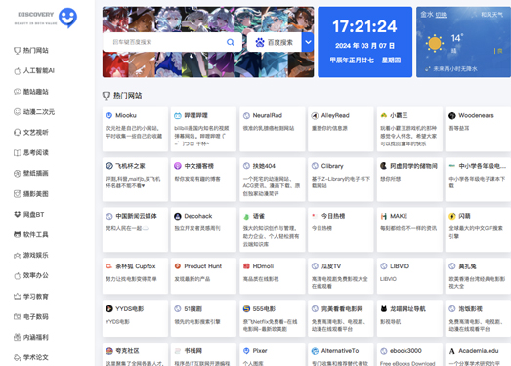Click the AlternativeTo card icon
Screen dimensions: 511x366
[x=315, y=351]
